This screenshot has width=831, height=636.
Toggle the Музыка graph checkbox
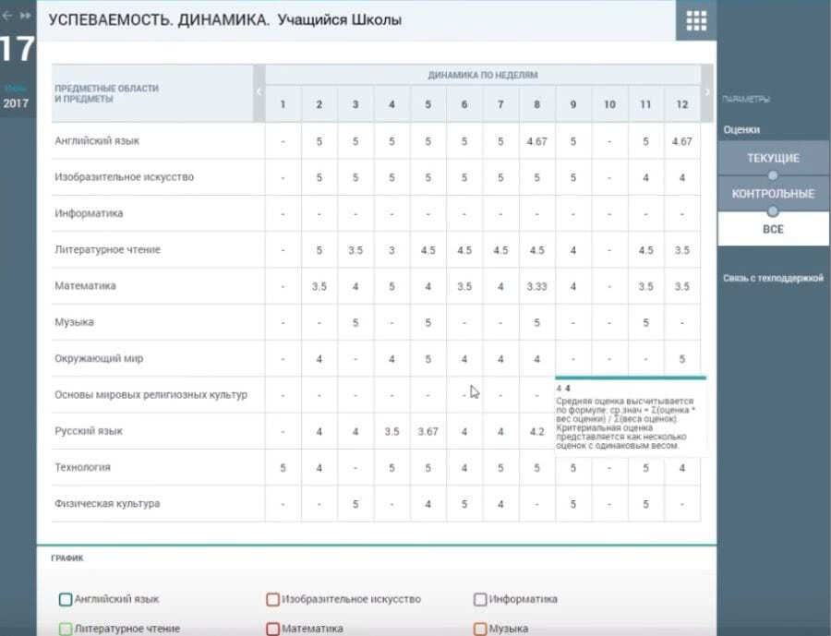tap(480, 629)
